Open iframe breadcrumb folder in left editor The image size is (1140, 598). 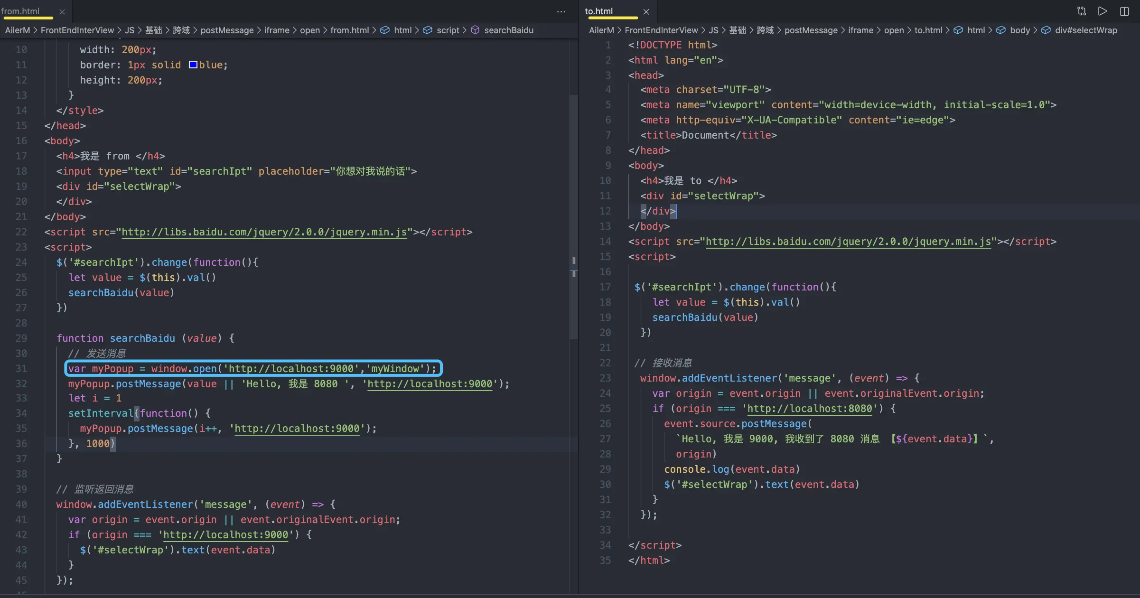pyautogui.click(x=276, y=30)
